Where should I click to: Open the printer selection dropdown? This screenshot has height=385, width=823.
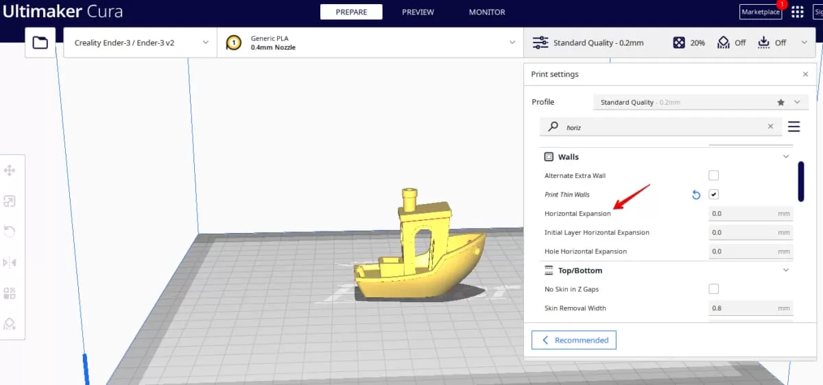tap(140, 42)
